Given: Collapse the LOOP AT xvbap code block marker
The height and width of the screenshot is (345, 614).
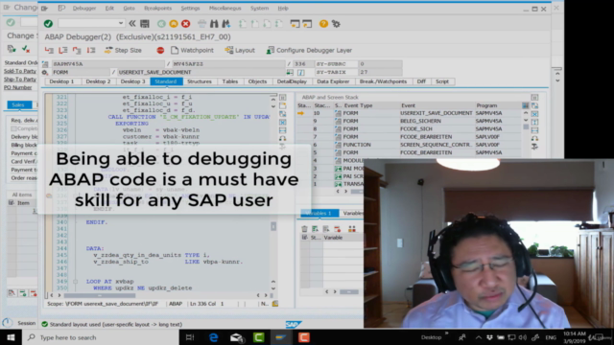Looking at the screenshot, I should point(75,281).
